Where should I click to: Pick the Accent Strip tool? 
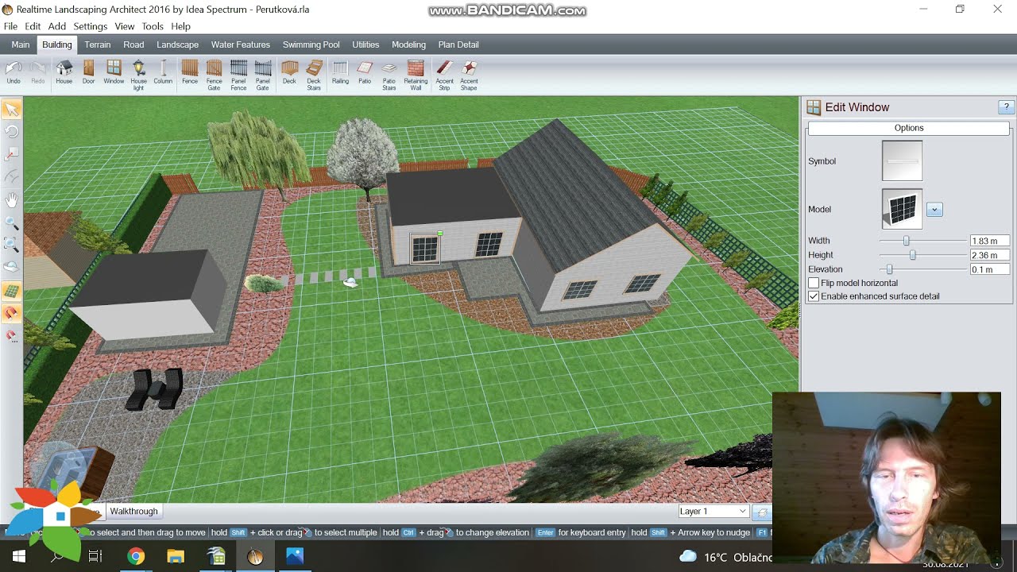pos(444,75)
